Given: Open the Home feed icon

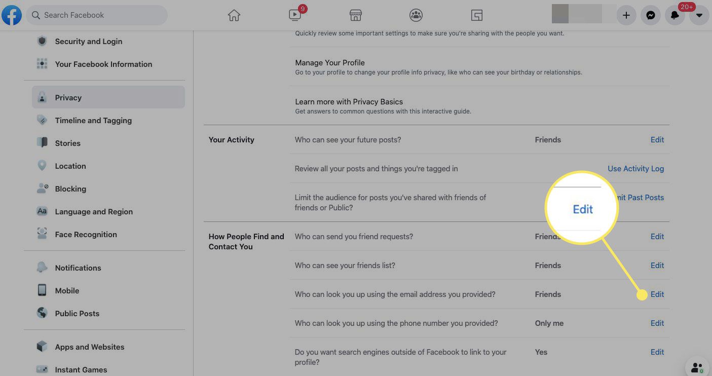Looking at the screenshot, I should 234,15.
